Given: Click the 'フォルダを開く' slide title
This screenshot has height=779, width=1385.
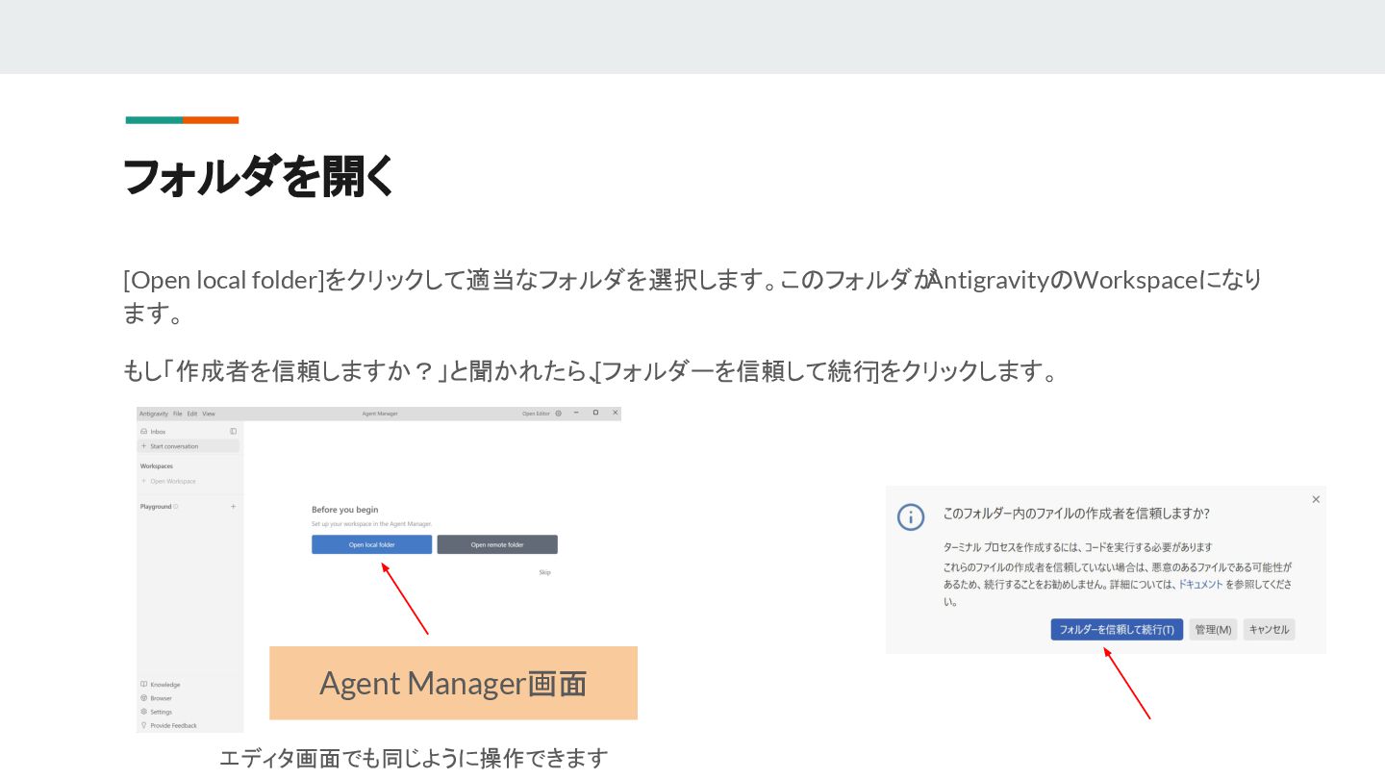Looking at the screenshot, I should (x=260, y=176).
